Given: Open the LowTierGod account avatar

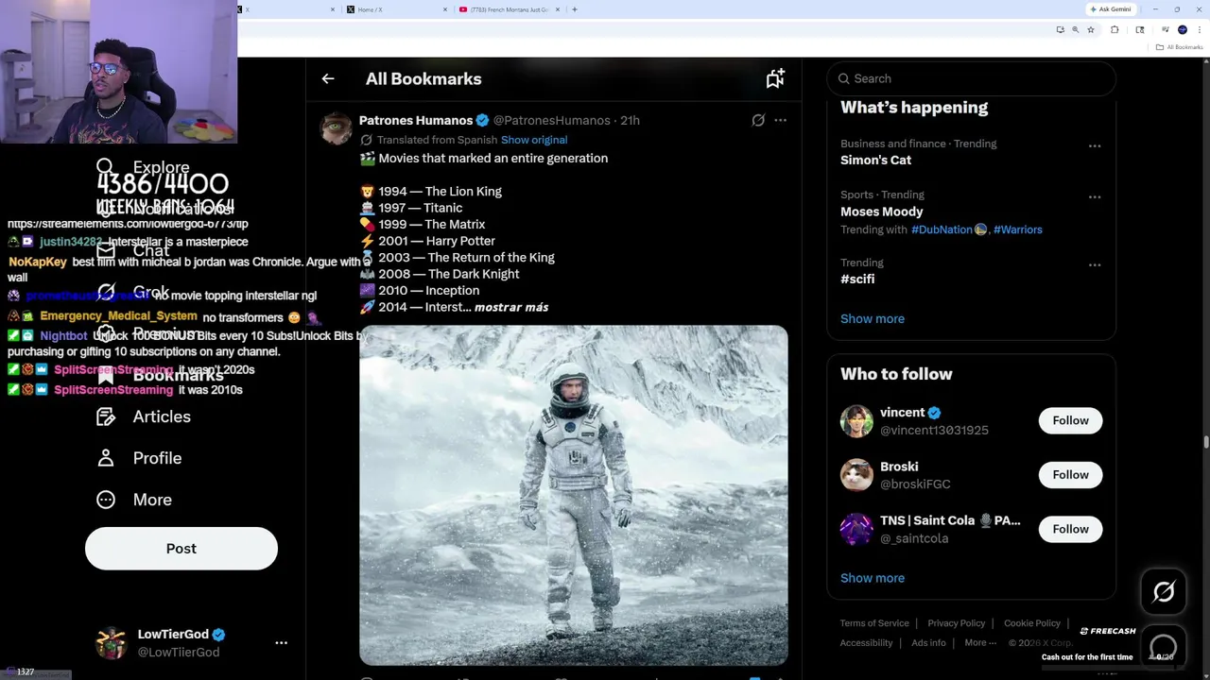Looking at the screenshot, I should click(x=112, y=642).
